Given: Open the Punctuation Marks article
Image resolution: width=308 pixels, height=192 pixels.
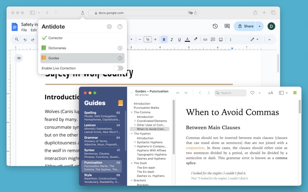Looking at the screenshot, I should pyautogui.click(x=146, y=108).
